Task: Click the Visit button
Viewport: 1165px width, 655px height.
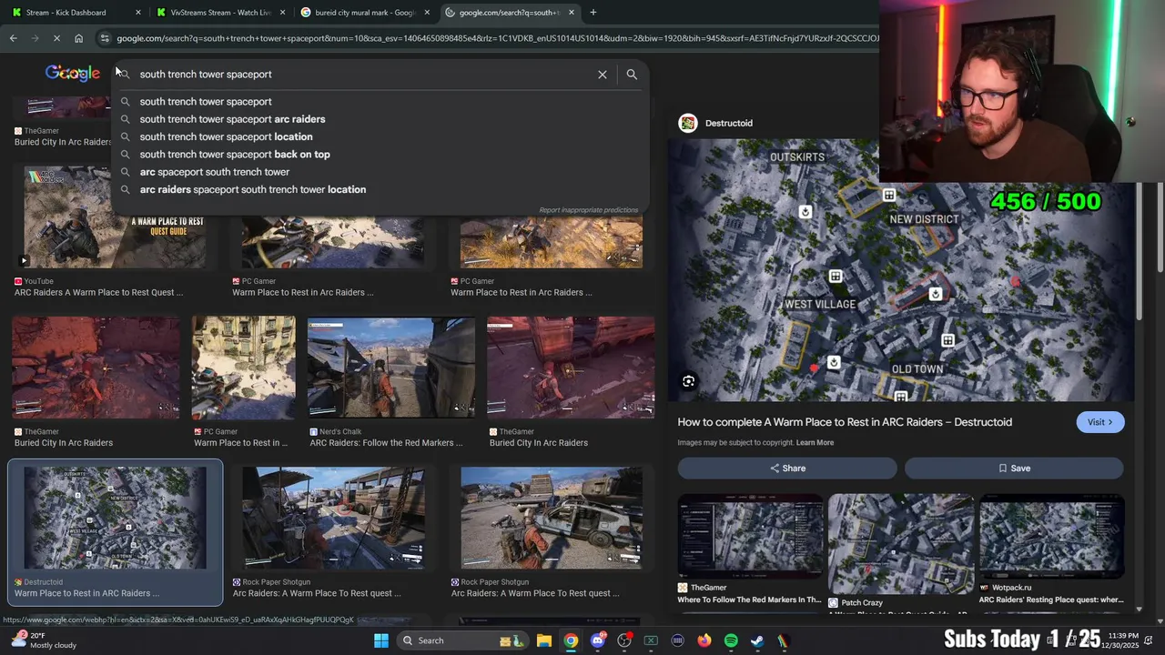Action: tap(1099, 422)
